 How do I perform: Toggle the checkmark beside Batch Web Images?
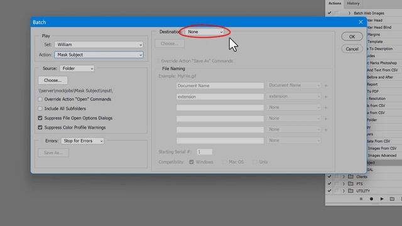329,13
